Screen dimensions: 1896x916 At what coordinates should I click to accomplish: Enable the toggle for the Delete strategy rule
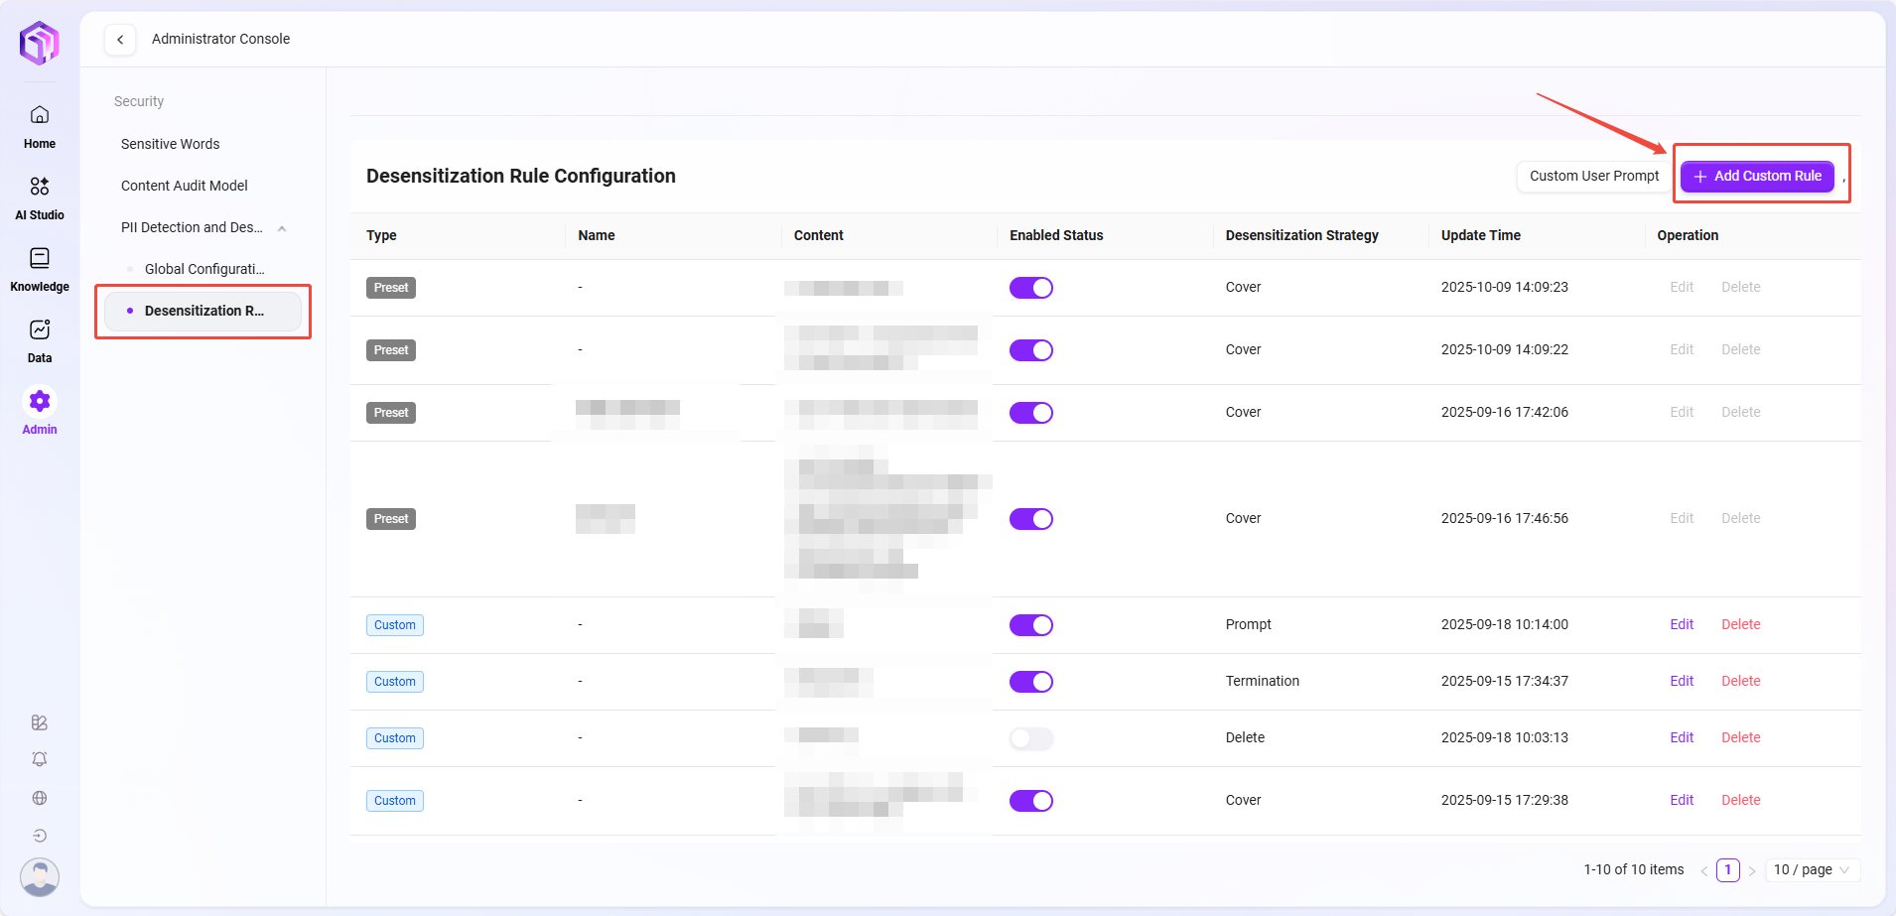pos(1031,738)
